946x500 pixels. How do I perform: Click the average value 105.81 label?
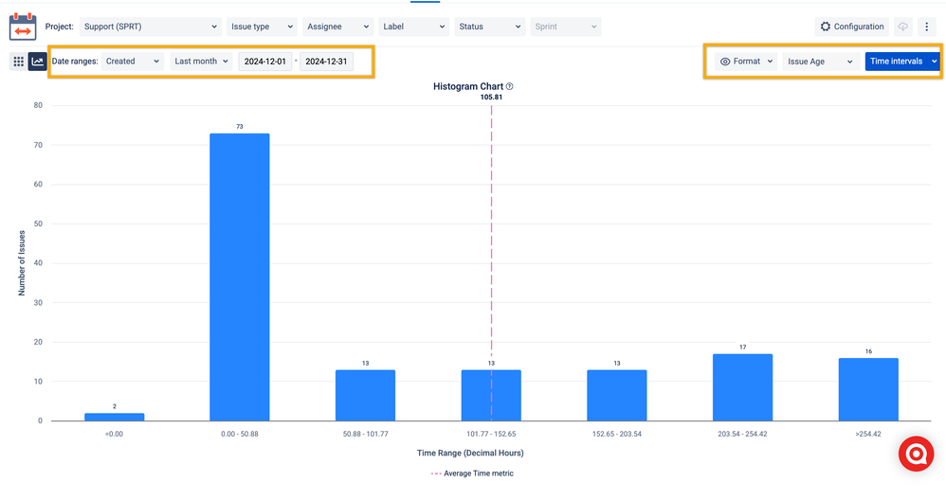click(x=491, y=97)
